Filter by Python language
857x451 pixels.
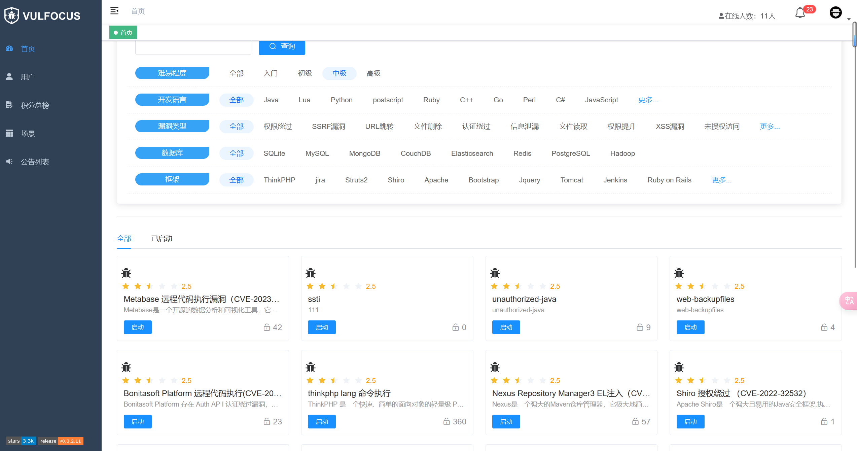(x=341, y=100)
